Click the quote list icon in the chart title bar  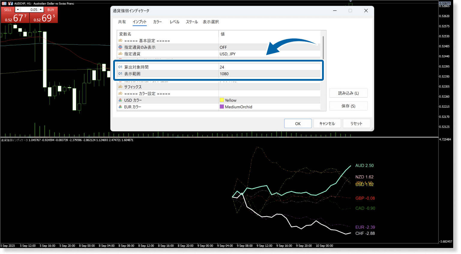(4, 4)
